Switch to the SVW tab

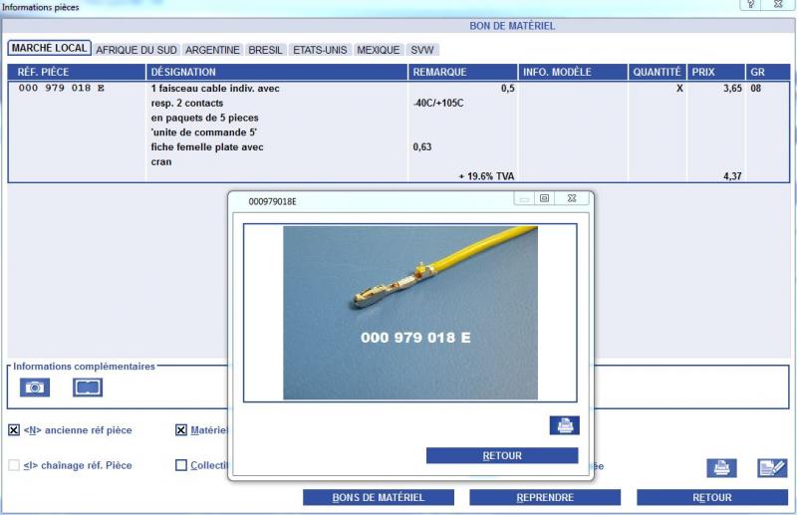pyautogui.click(x=421, y=50)
